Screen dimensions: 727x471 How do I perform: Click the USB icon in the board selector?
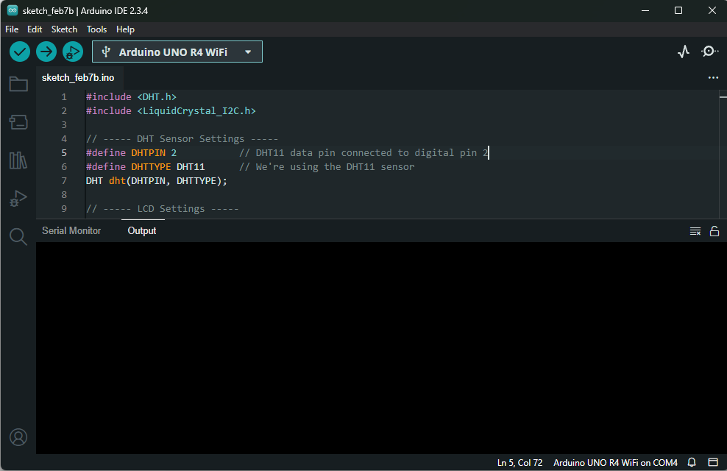pyautogui.click(x=106, y=52)
